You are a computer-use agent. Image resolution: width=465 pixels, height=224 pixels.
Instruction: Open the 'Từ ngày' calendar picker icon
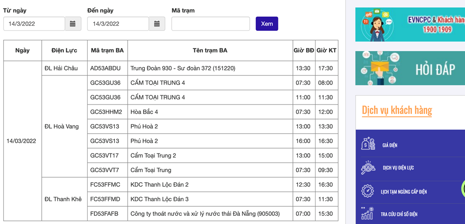coord(73,24)
